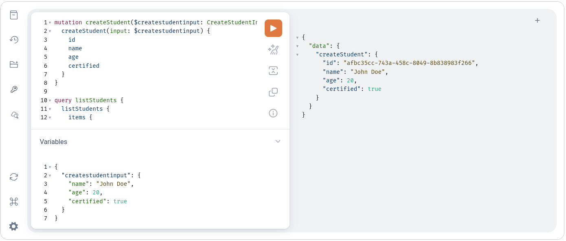Viewport: 566px width, 241px height.
Task: Prettify the query with magic broom icon
Action: pos(273,50)
